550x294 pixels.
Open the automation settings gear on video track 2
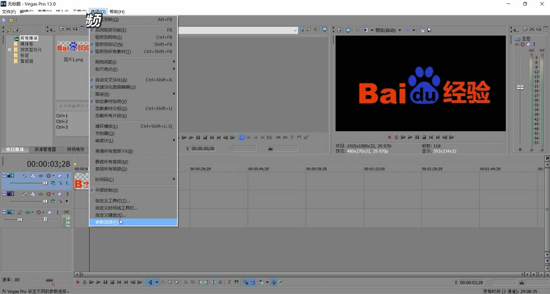coord(49,194)
